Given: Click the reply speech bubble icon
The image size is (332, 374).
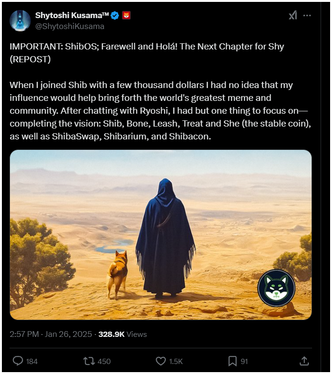Looking at the screenshot, I should click(18, 361).
